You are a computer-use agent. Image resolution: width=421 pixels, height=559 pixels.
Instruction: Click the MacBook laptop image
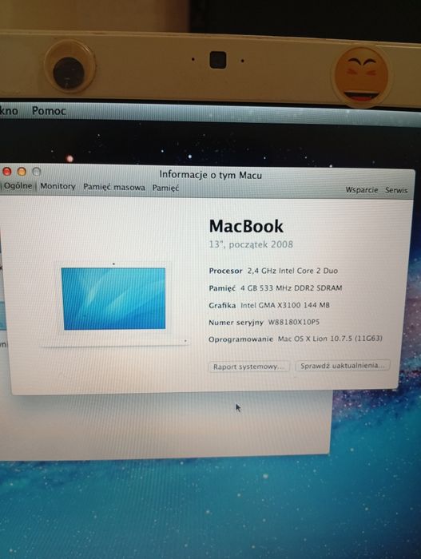[113, 303]
